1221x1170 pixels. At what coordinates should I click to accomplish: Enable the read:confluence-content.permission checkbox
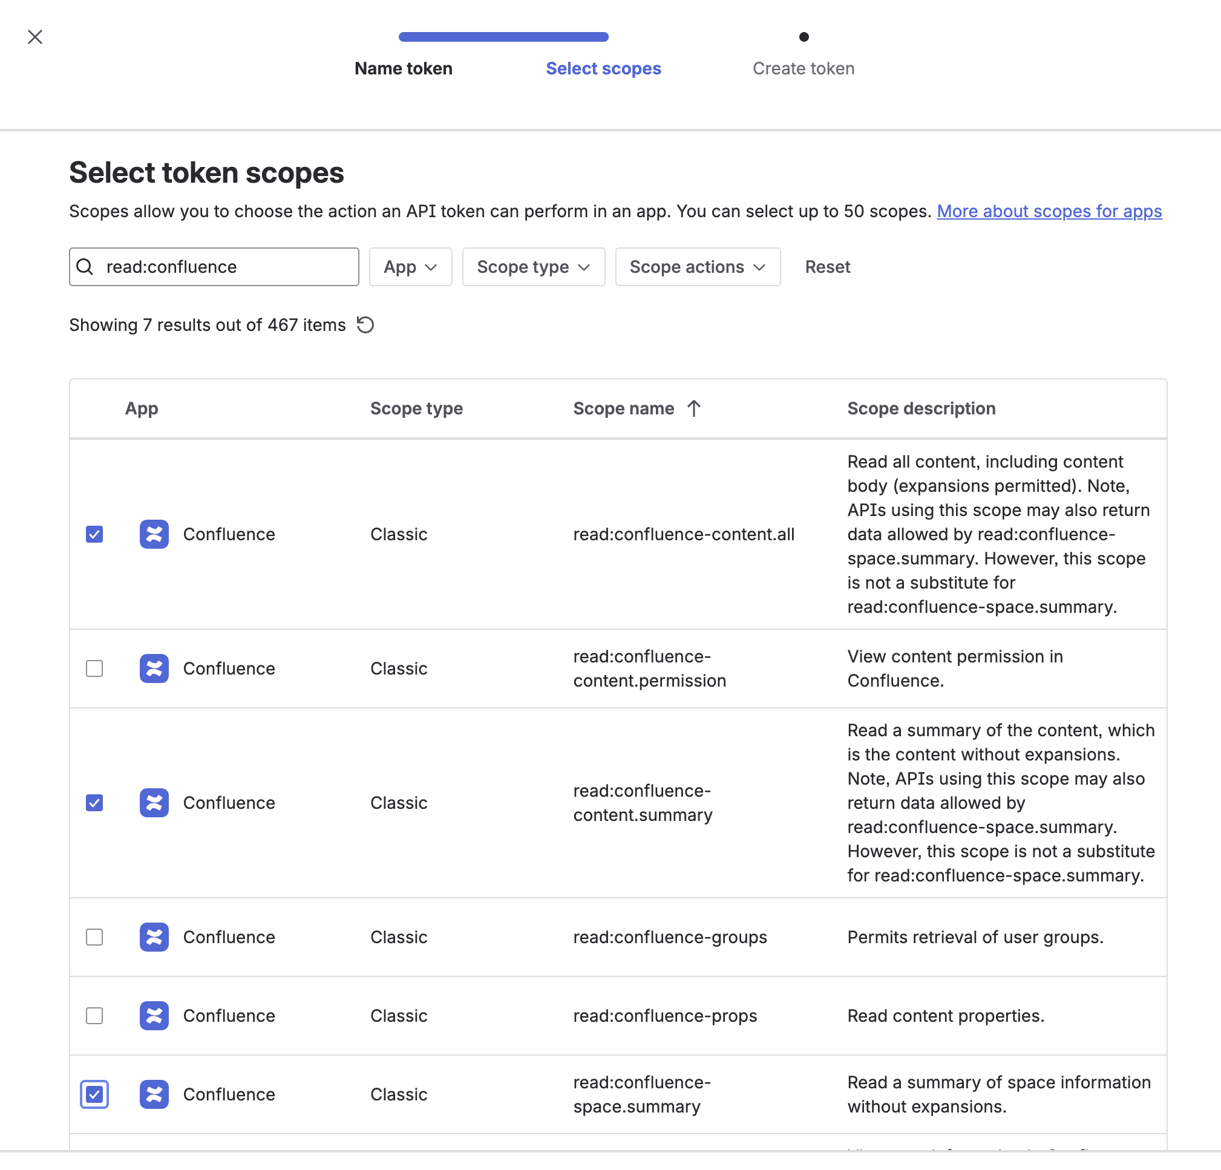coord(94,668)
